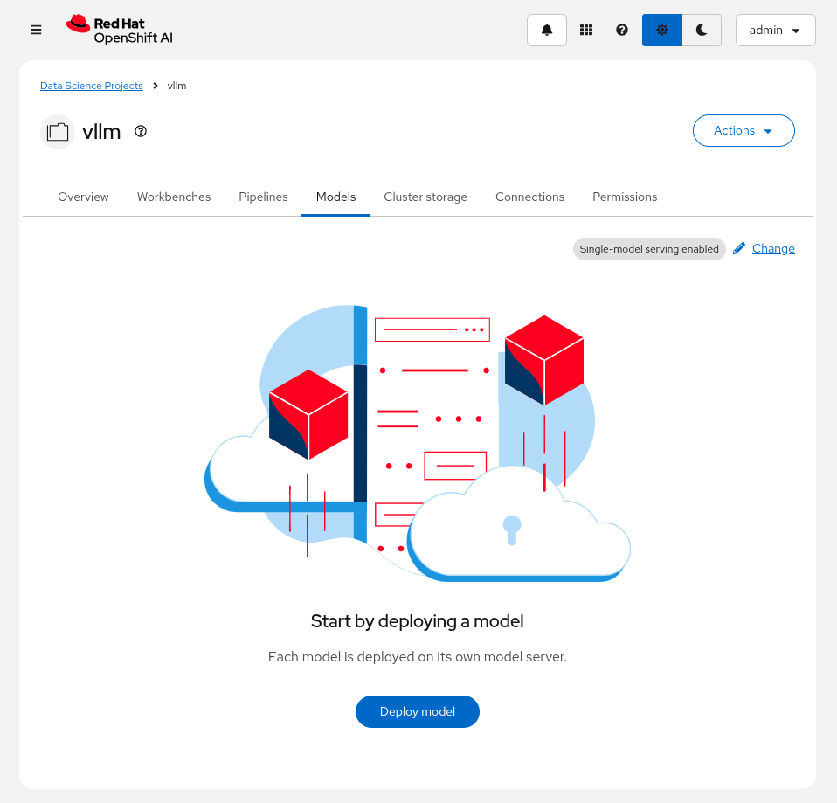The image size is (837, 803).
Task: Switch to light theme sun toggle
Action: point(662,30)
